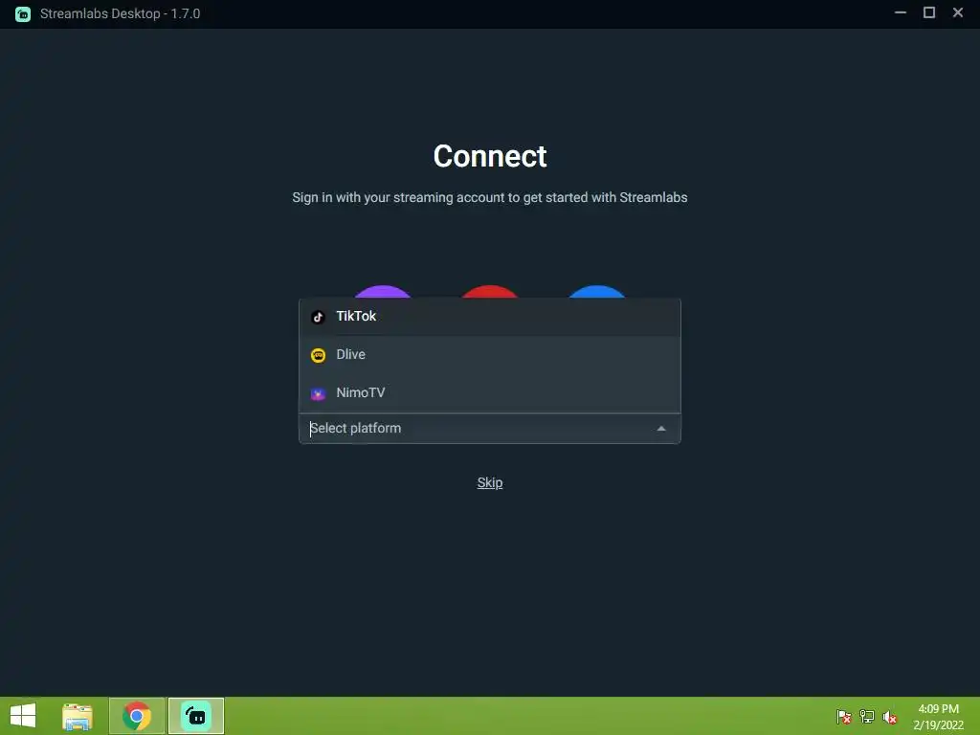Click the yellow Dlive logo icon
980x735 pixels.
coord(318,355)
